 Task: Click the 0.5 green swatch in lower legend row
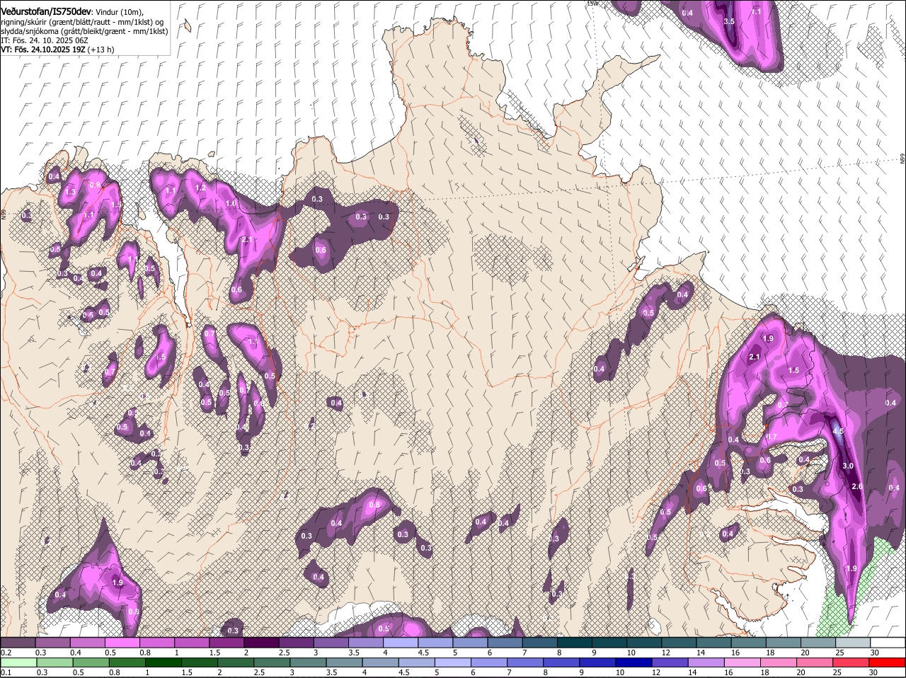pos(92,662)
